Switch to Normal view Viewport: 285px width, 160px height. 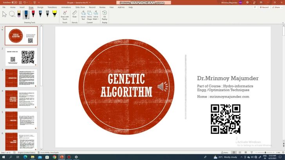tap(234, 153)
